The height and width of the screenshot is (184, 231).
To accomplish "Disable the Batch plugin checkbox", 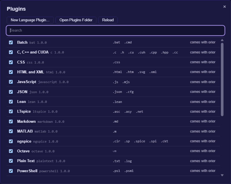I will 11,42.
